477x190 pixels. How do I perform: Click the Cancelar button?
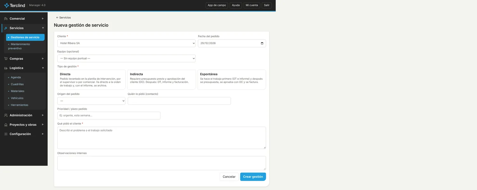(x=229, y=177)
